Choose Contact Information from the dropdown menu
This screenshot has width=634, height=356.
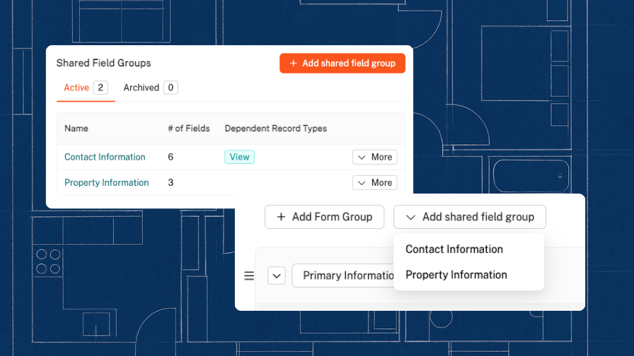[x=454, y=249]
